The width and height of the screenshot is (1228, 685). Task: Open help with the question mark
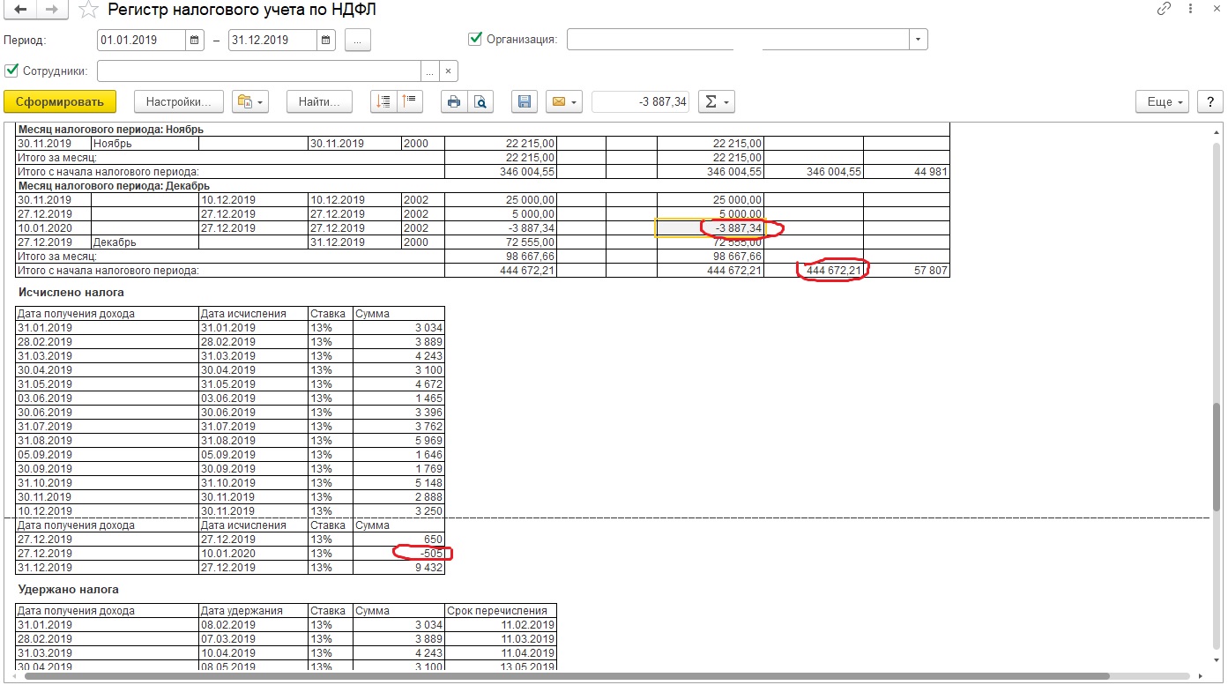(x=1209, y=101)
